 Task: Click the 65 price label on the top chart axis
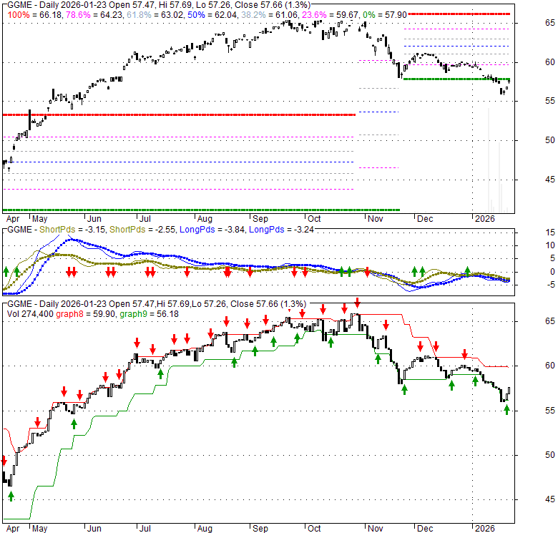click(x=550, y=23)
